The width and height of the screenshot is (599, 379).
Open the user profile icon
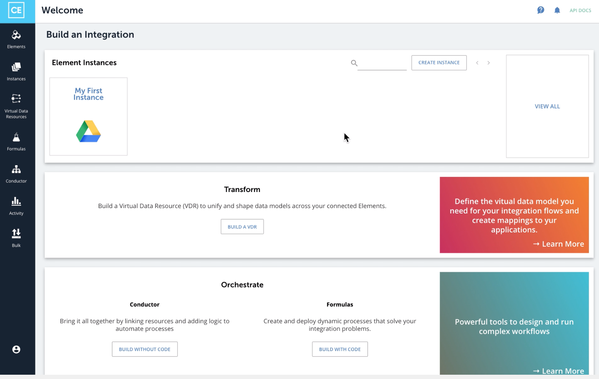point(16,349)
